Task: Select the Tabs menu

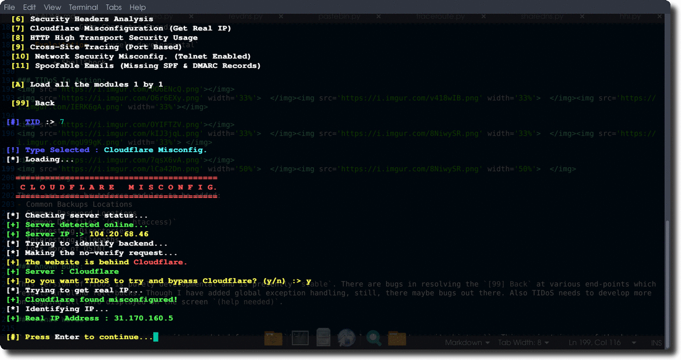Action: coord(114,7)
